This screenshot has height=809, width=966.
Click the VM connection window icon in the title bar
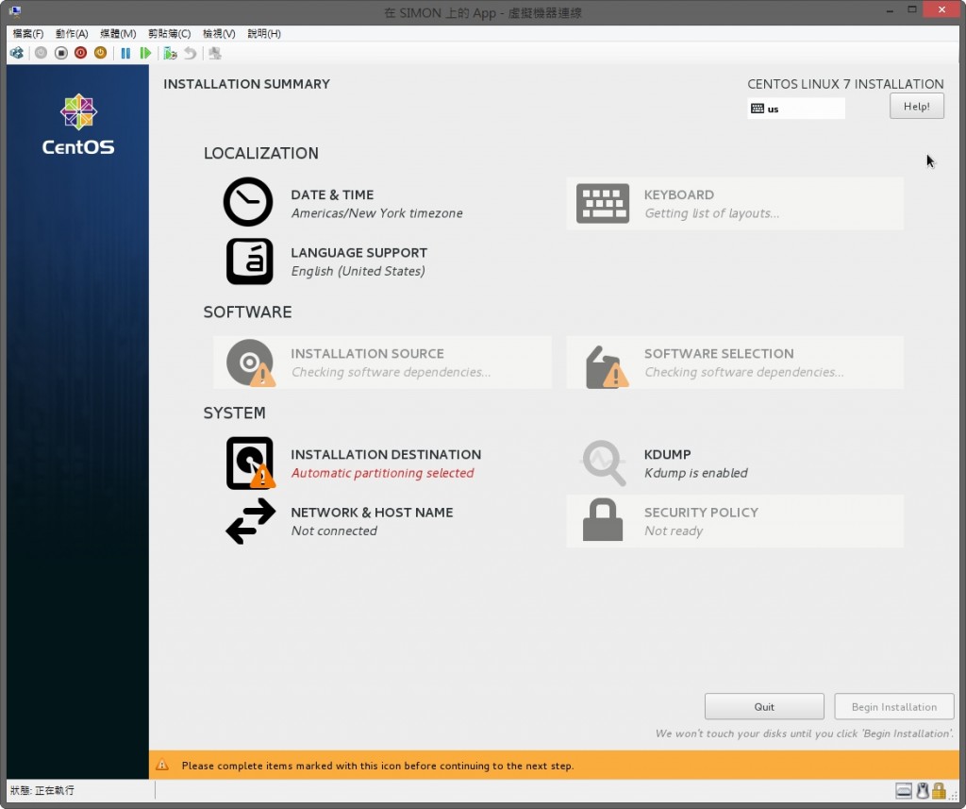[15, 11]
